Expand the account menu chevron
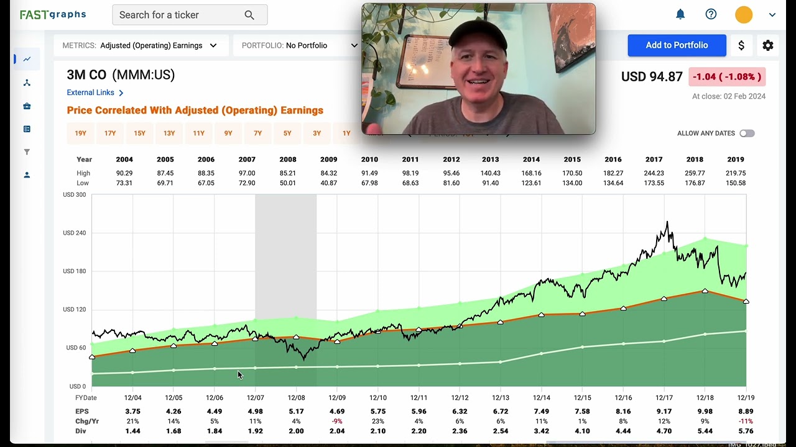 point(772,15)
